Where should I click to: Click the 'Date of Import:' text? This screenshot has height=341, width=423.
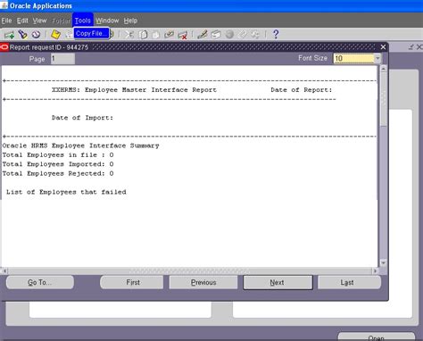click(82, 118)
